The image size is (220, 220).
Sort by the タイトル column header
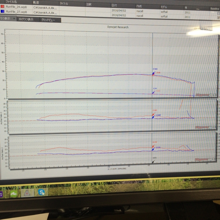[64, 4]
